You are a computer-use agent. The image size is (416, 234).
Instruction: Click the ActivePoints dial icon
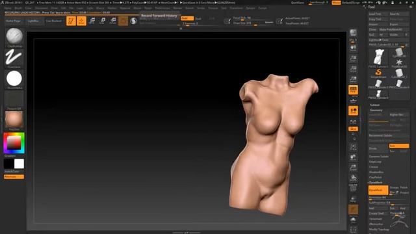tap(279, 21)
